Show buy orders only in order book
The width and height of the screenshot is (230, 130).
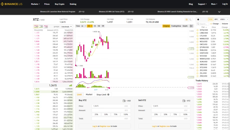click(x=41, y=26)
